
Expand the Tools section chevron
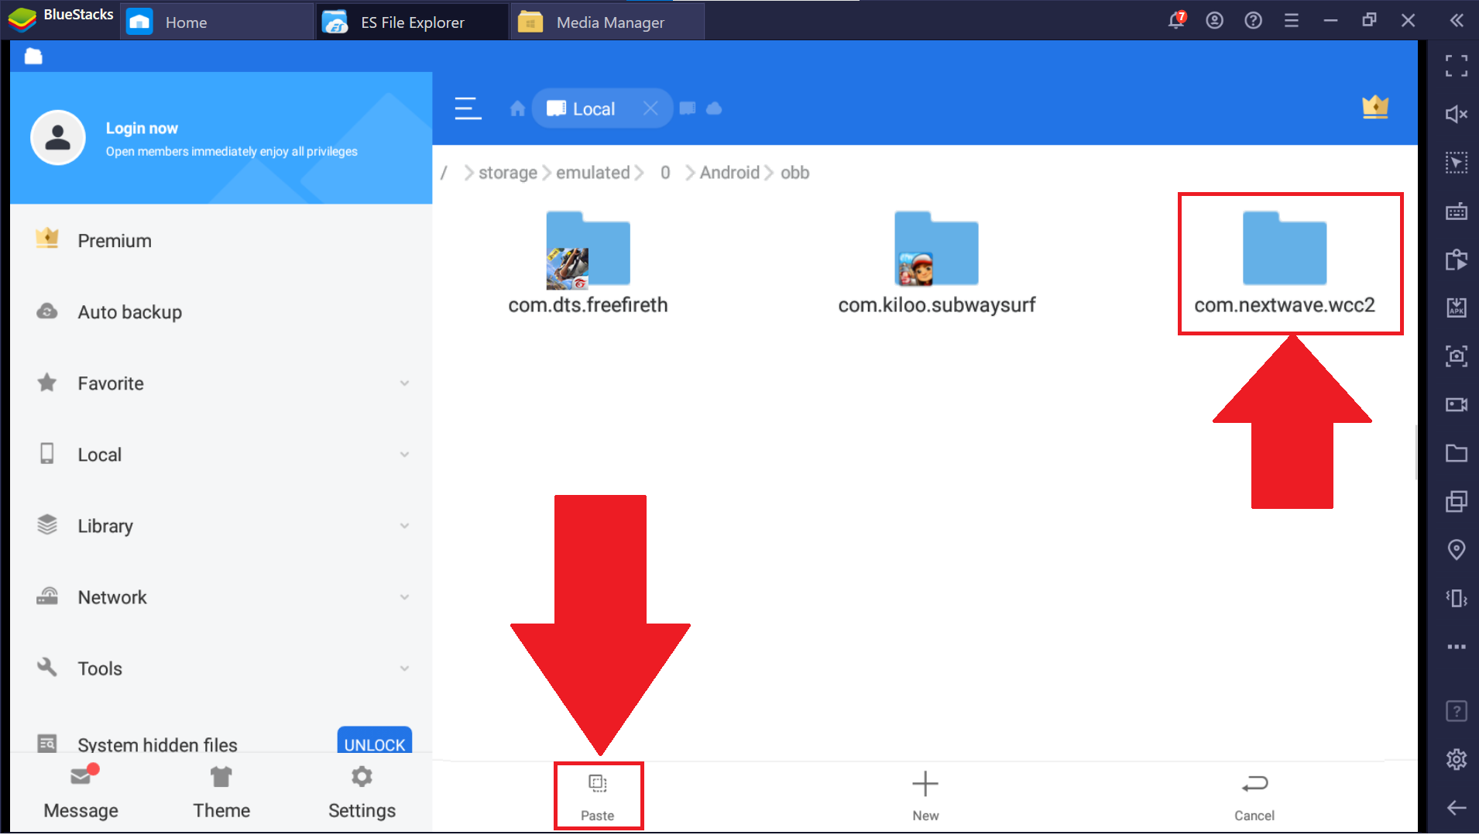(x=404, y=668)
